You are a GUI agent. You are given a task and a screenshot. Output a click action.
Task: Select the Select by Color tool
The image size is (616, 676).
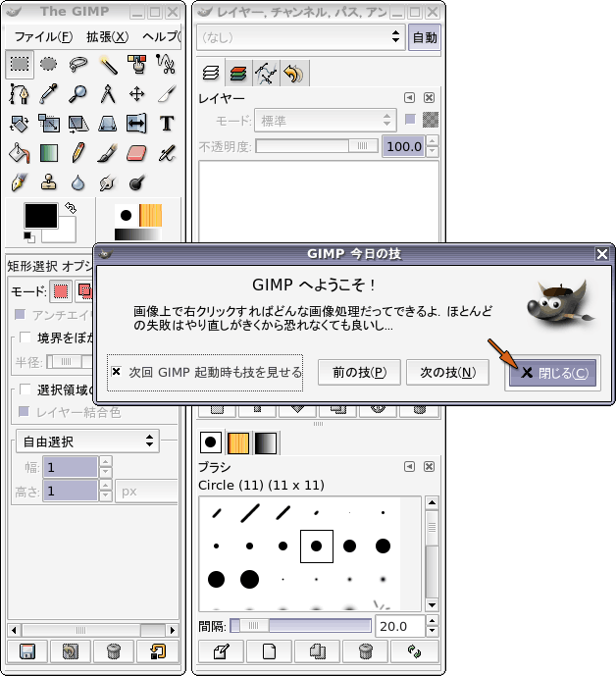(137, 64)
